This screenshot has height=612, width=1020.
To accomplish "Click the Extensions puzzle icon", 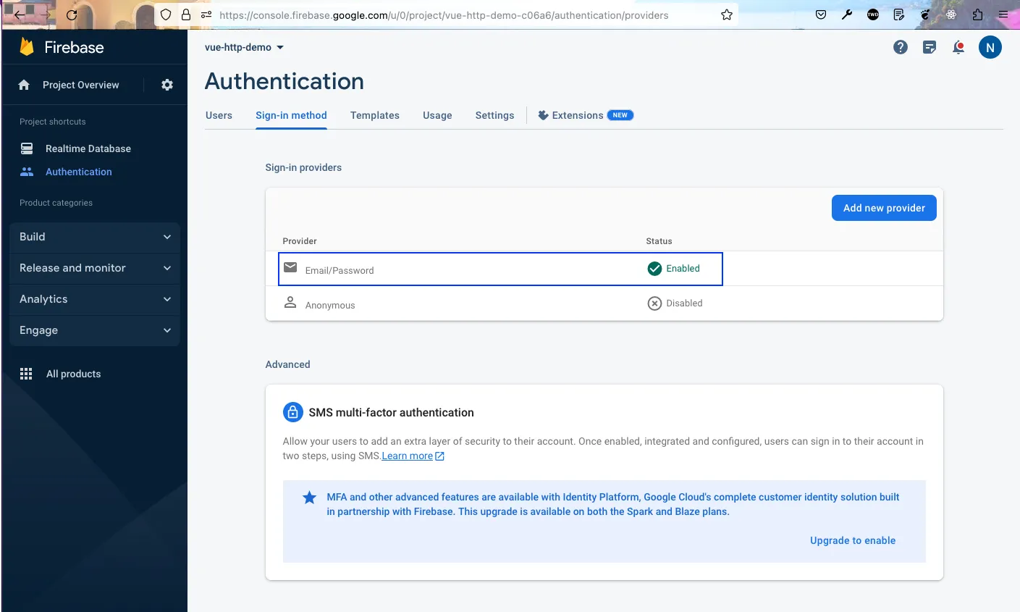I will (543, 115).
